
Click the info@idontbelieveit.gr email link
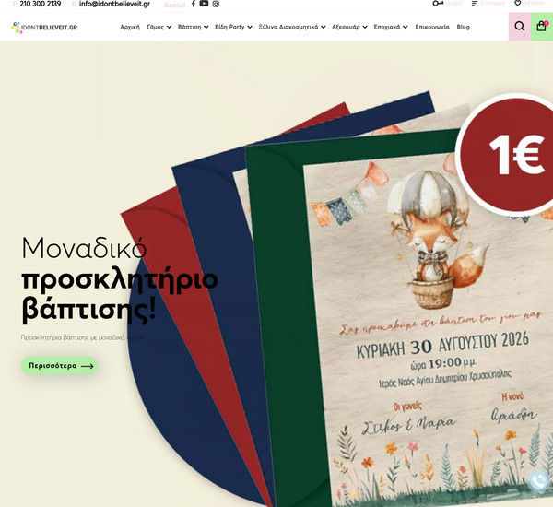click(x=114, y=4)
